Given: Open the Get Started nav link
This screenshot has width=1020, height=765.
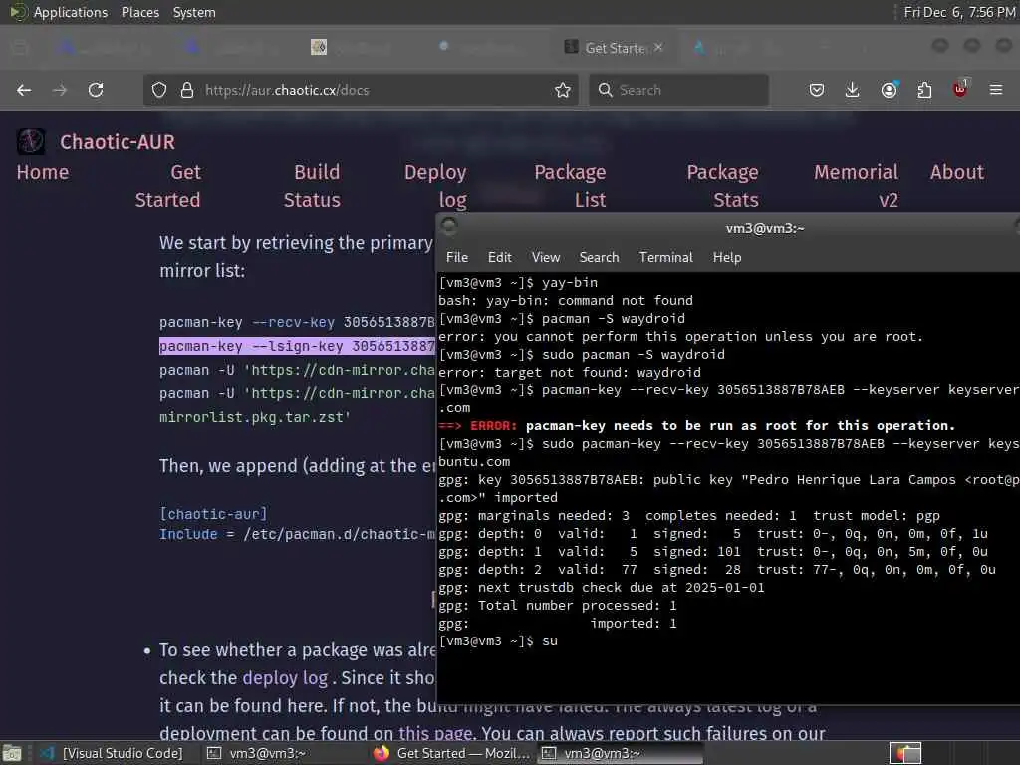Looking at the screenshot, I should (167, 186).
